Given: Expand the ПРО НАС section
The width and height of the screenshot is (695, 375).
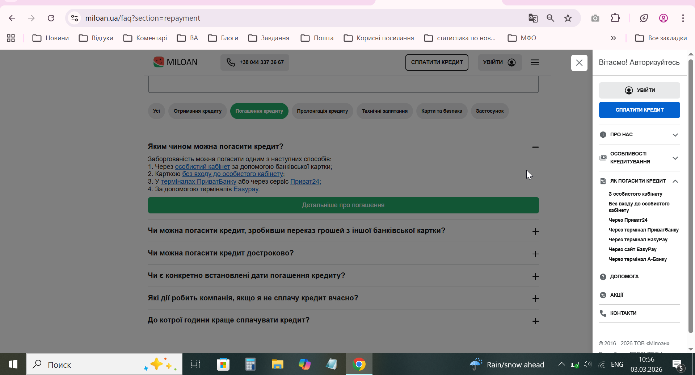Looking at the screenshot, I should pos(640,135).
